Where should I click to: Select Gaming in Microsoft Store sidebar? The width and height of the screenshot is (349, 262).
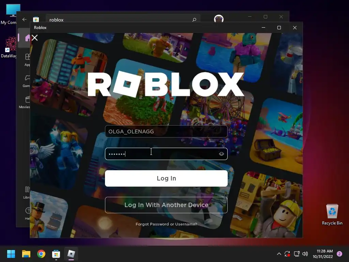26,81
